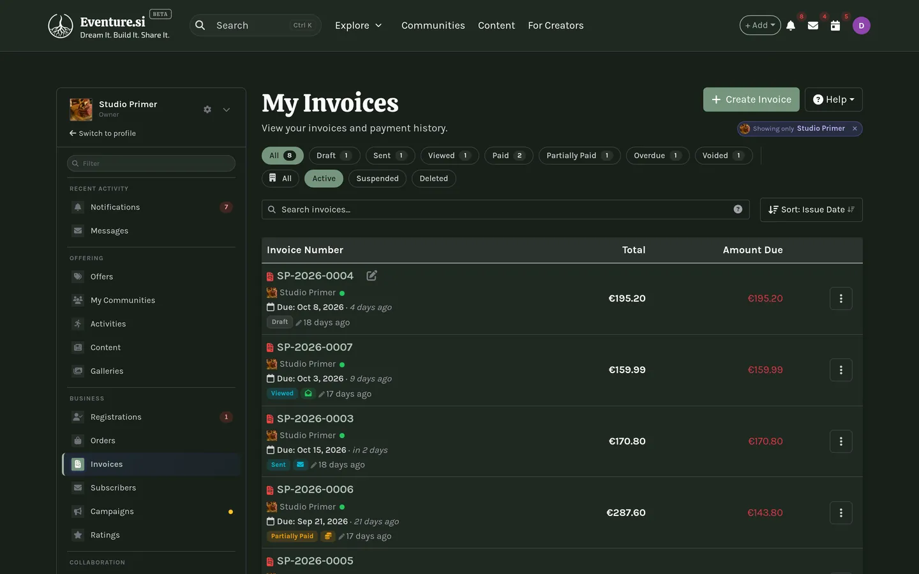The height and width of the screenshot is (574, 919).
Task: Select the All status filter
Action: [x=282, y=156]
